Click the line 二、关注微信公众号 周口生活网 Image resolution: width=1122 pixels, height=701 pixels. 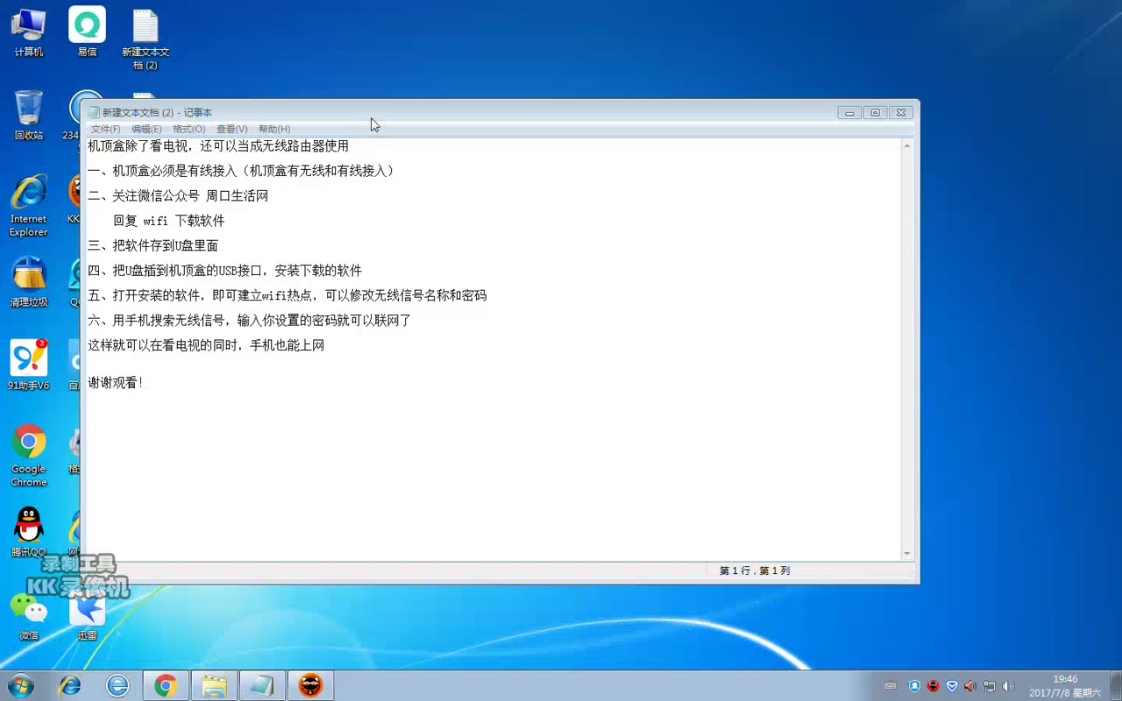click(x=178, y=196)
